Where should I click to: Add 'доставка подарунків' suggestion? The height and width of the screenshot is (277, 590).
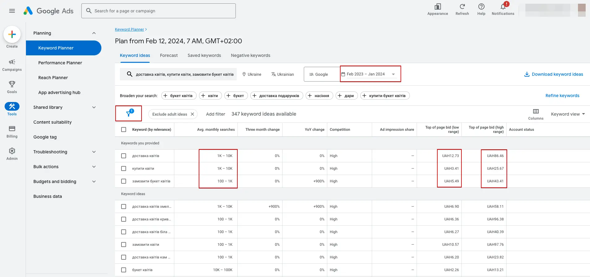(277, 96)
